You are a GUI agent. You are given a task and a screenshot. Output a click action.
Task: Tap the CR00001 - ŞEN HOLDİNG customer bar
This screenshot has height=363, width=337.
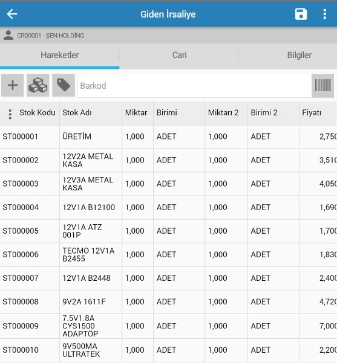pyautogui.click(x=168, y=36)
